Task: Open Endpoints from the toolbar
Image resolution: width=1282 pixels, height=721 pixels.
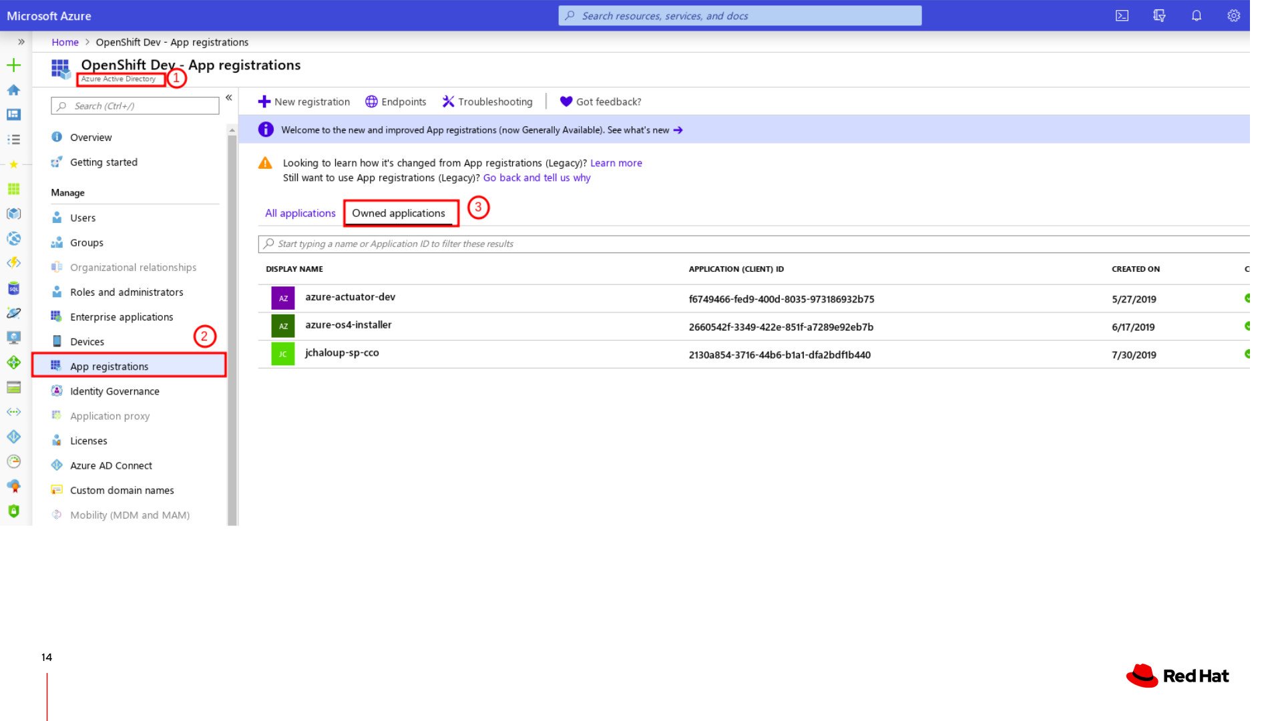Action: point(395,101)
